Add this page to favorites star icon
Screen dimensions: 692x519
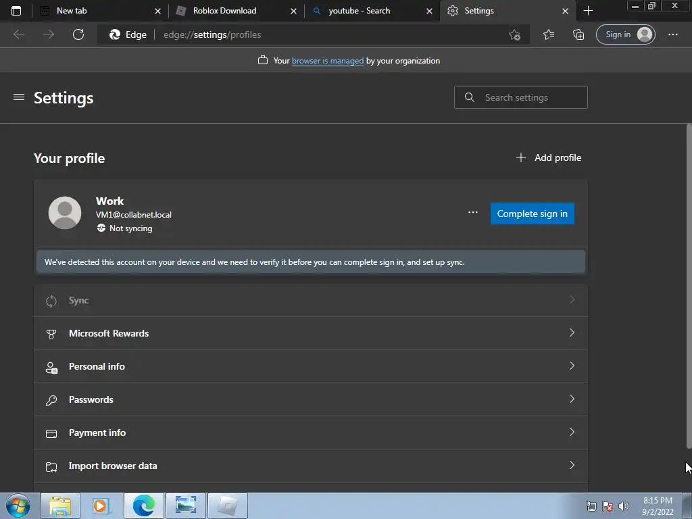point(514,35)
